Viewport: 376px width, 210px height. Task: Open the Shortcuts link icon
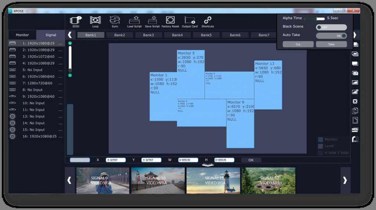pos(208,21)
